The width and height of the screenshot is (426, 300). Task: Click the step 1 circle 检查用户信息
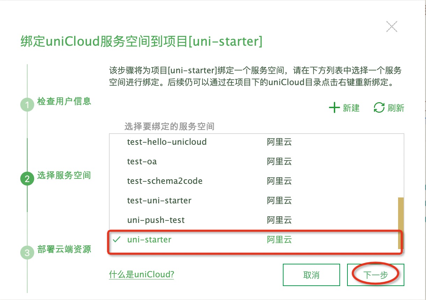[x=27, y=105]
